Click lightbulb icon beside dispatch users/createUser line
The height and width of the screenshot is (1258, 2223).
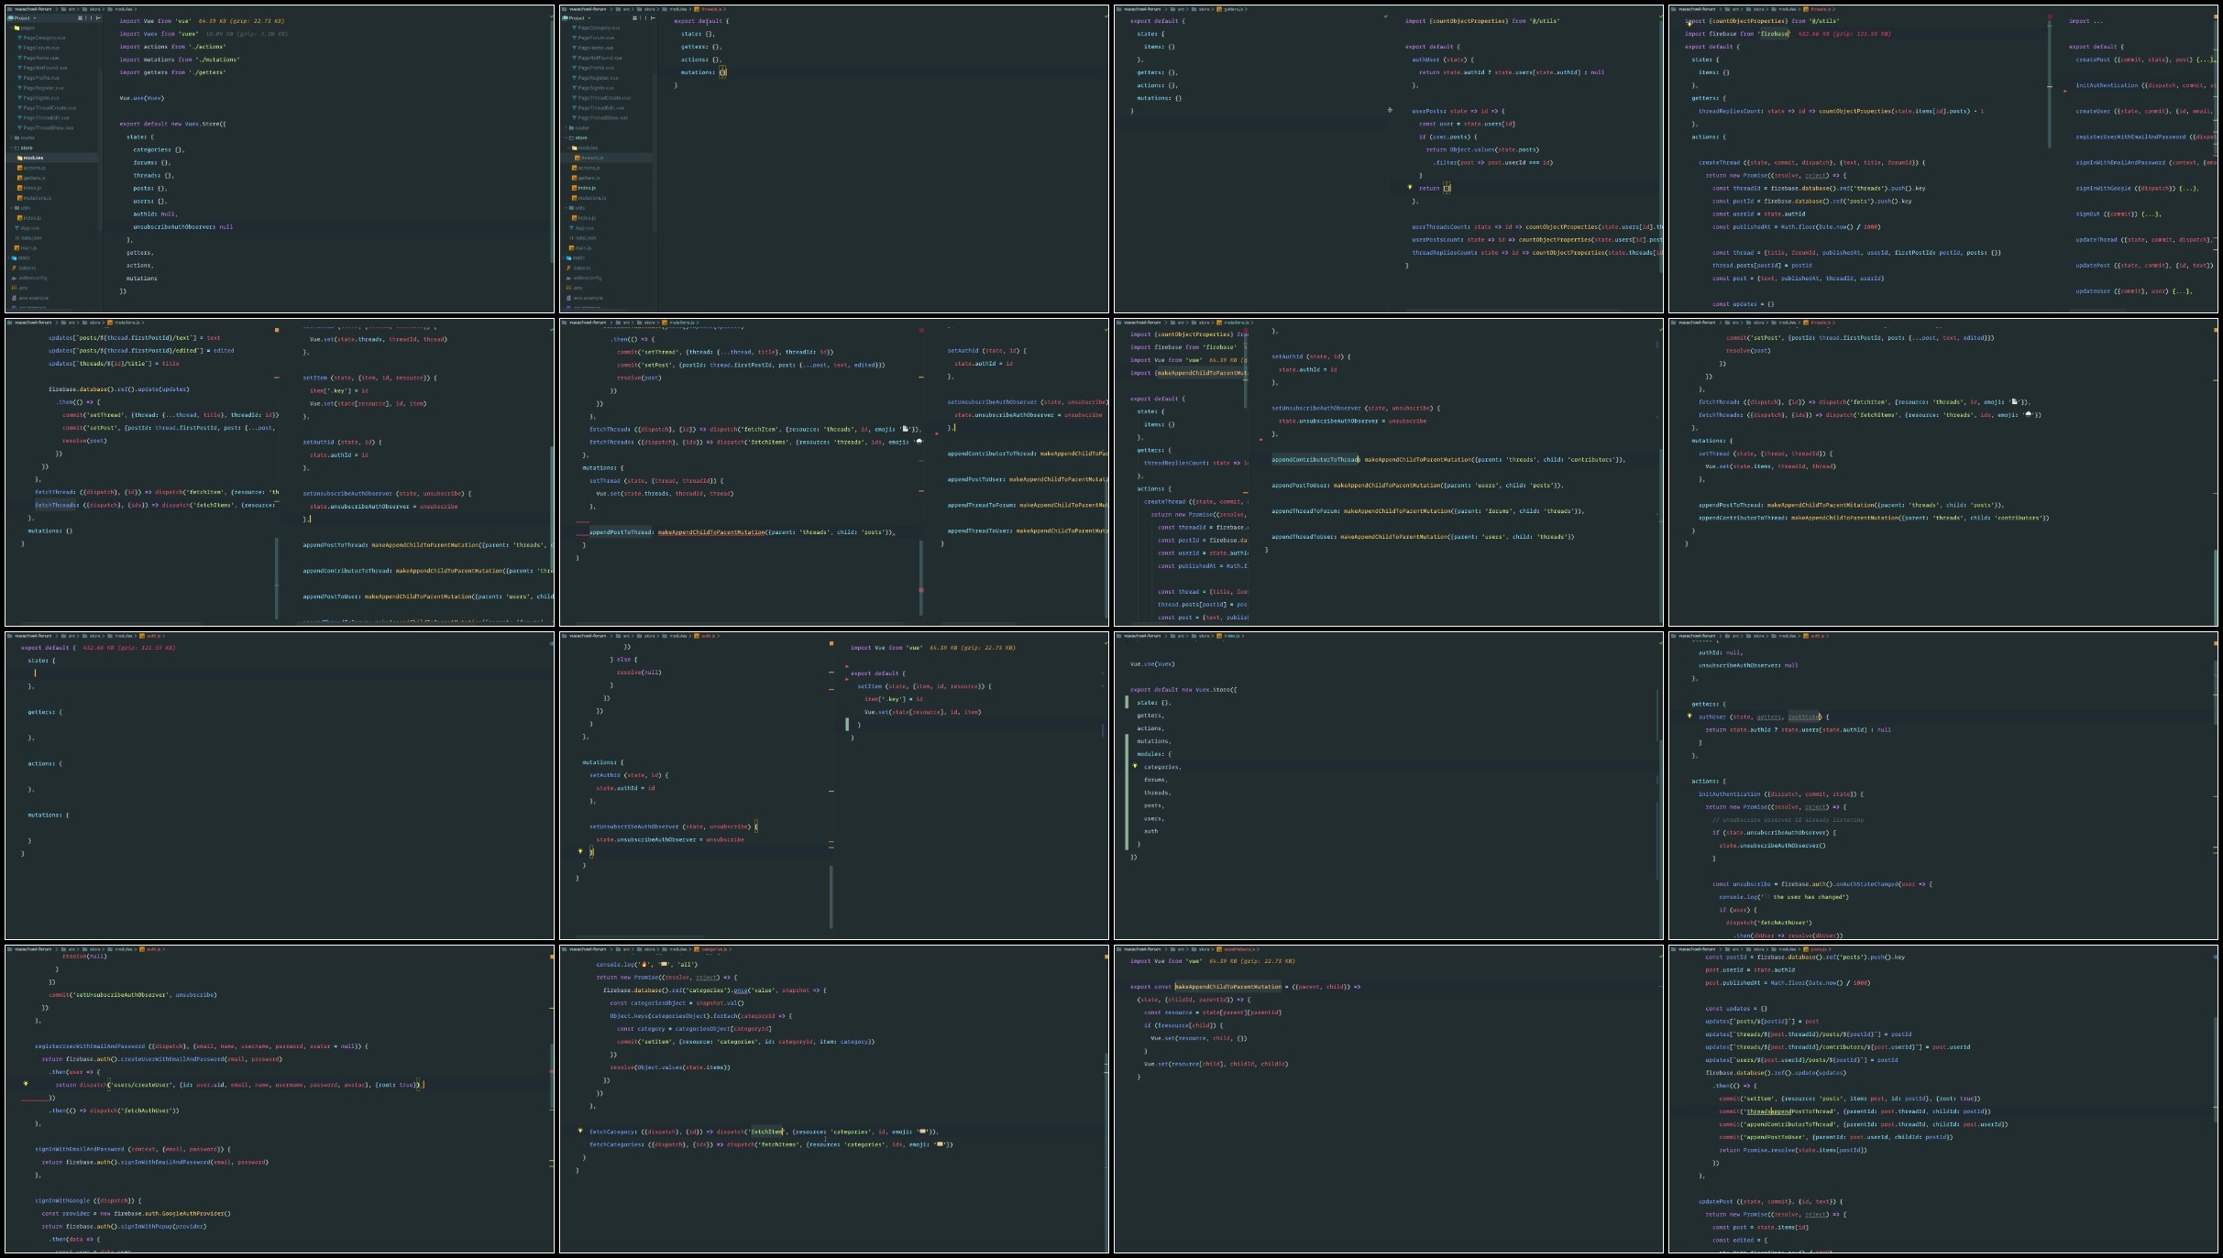pos(26,1084)
